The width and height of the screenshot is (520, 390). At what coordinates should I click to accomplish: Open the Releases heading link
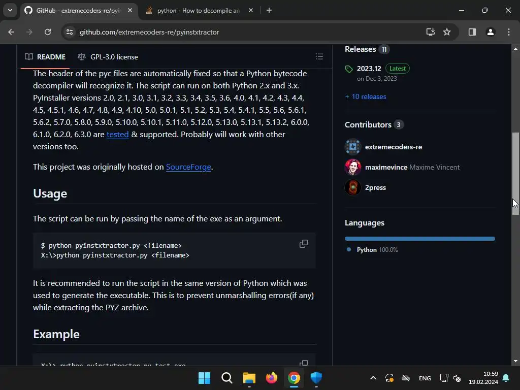point(360,49)
